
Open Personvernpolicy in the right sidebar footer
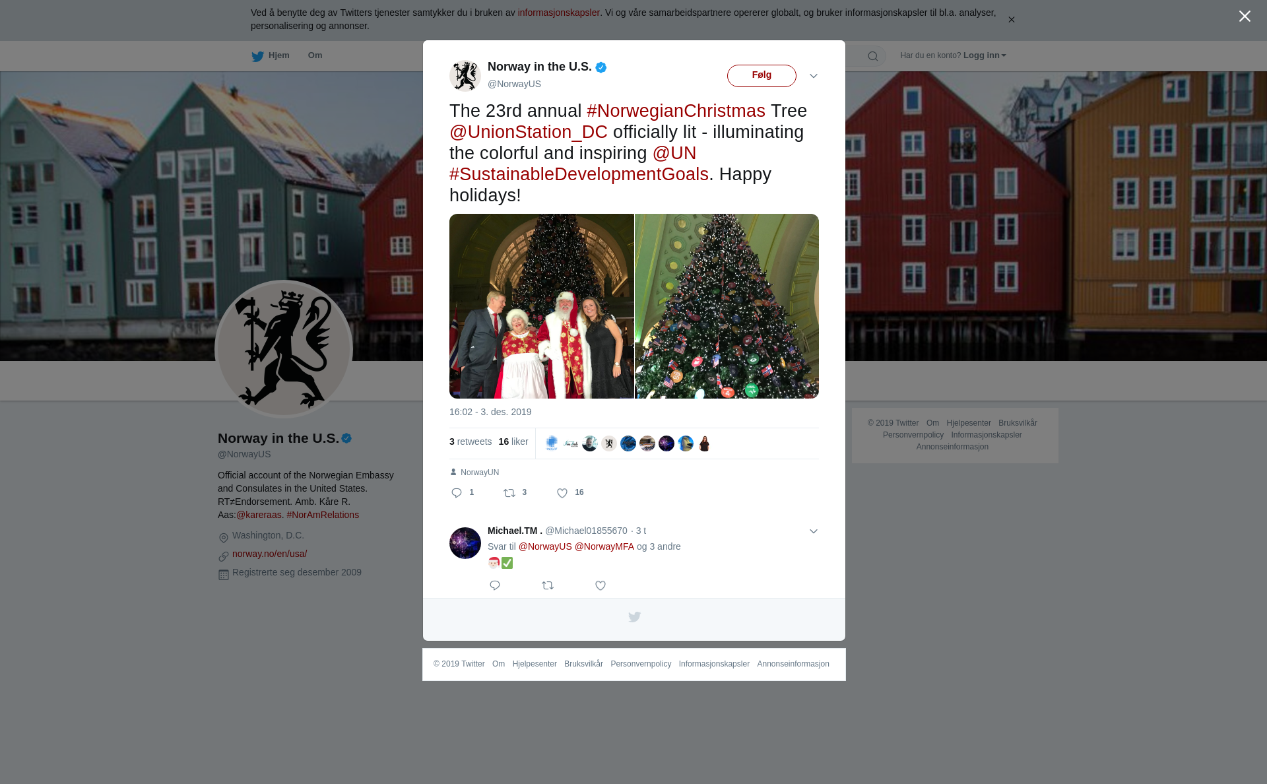[913, 435]
